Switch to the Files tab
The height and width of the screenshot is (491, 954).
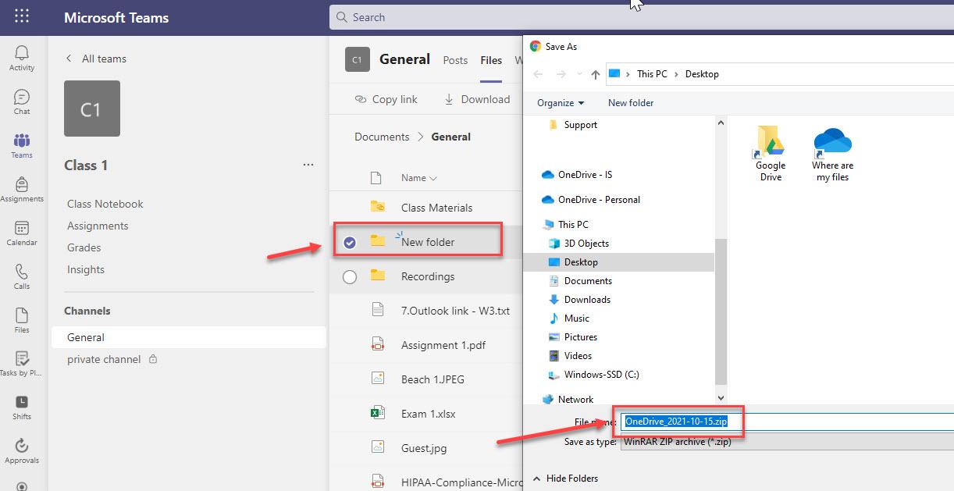coord(491,60)
